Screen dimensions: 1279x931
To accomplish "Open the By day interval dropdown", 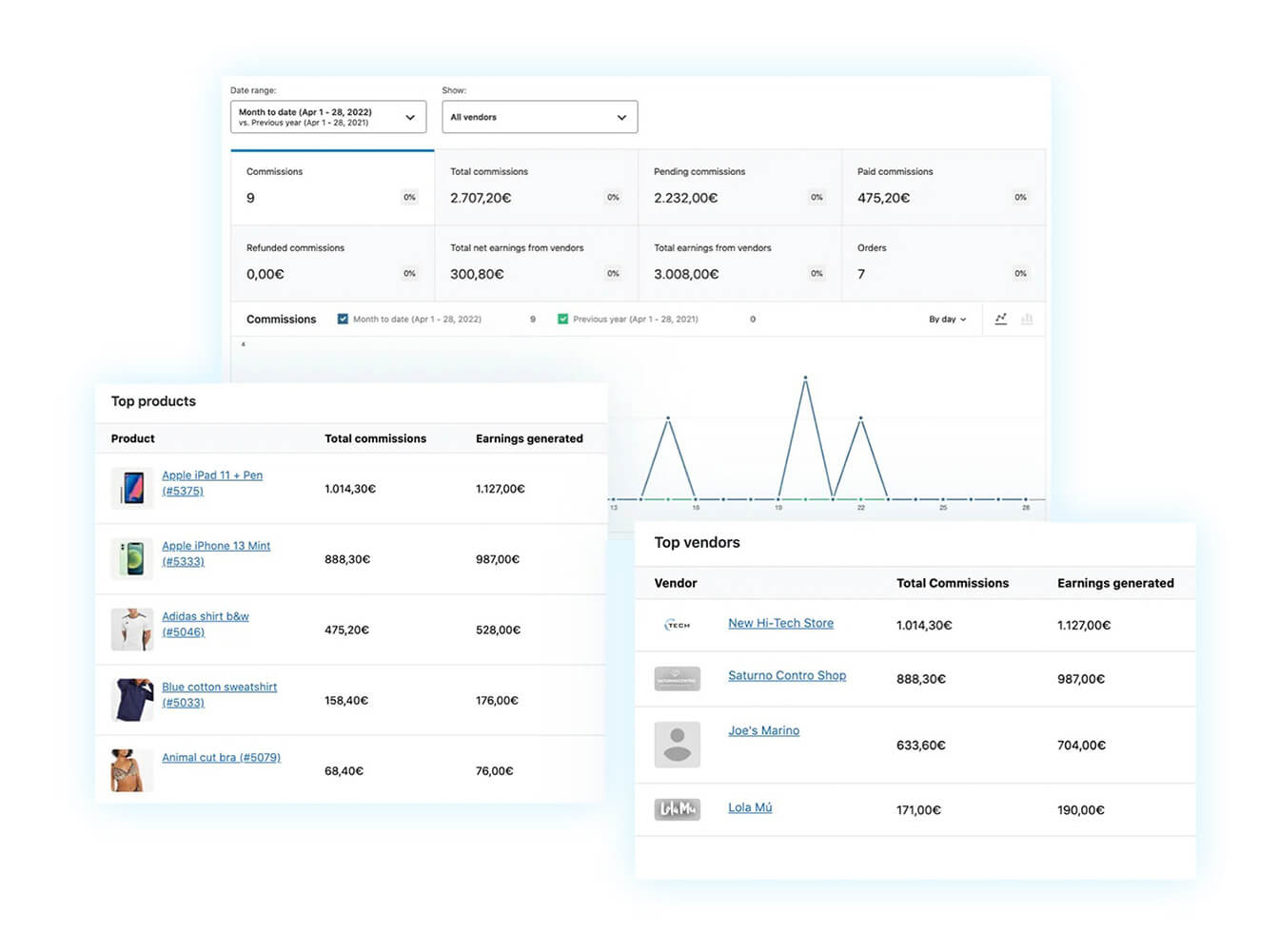I will pyautogui.click(x=948, y=320).
